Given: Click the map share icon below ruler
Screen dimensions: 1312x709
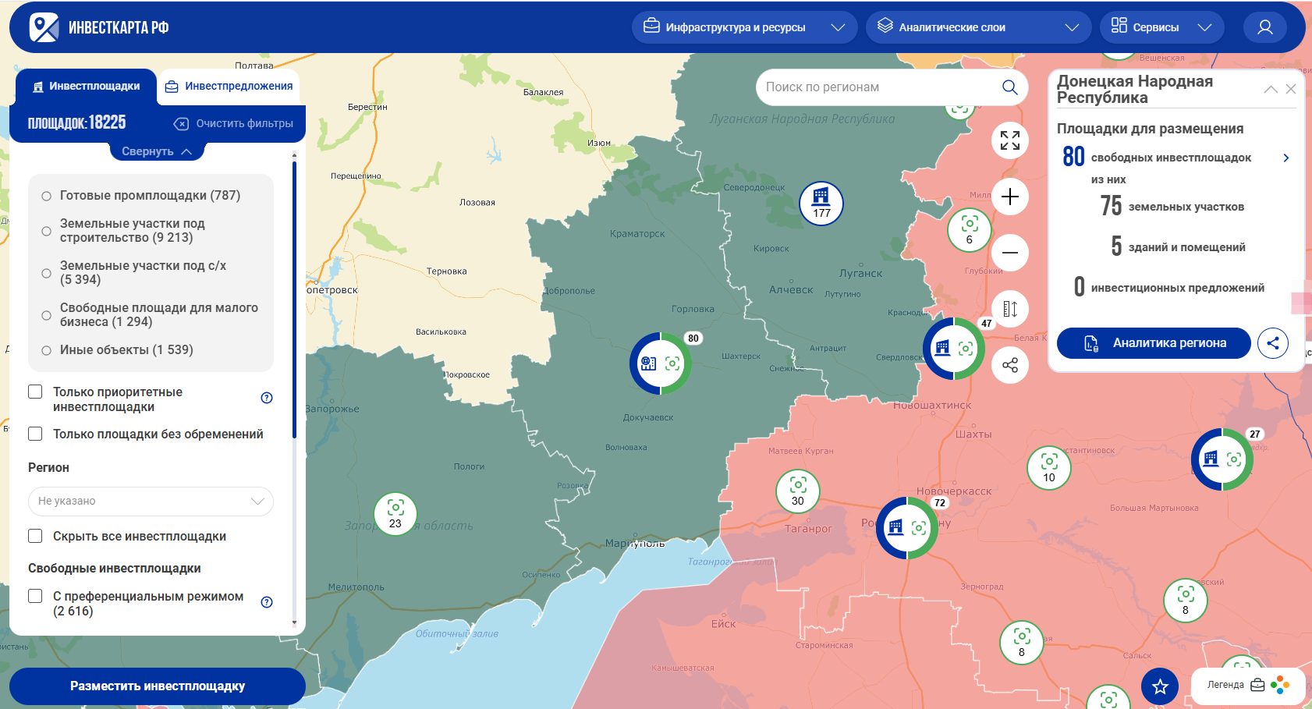Looking at the screenshot, I should pyautogui.click(x=1010, y=365).
